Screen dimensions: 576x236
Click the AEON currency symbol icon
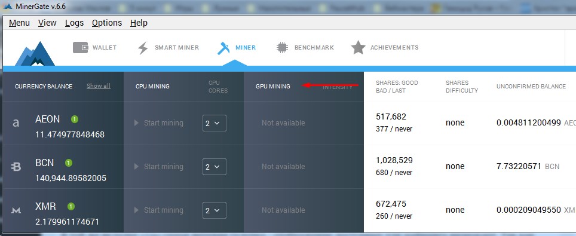[x=16, y=122]
